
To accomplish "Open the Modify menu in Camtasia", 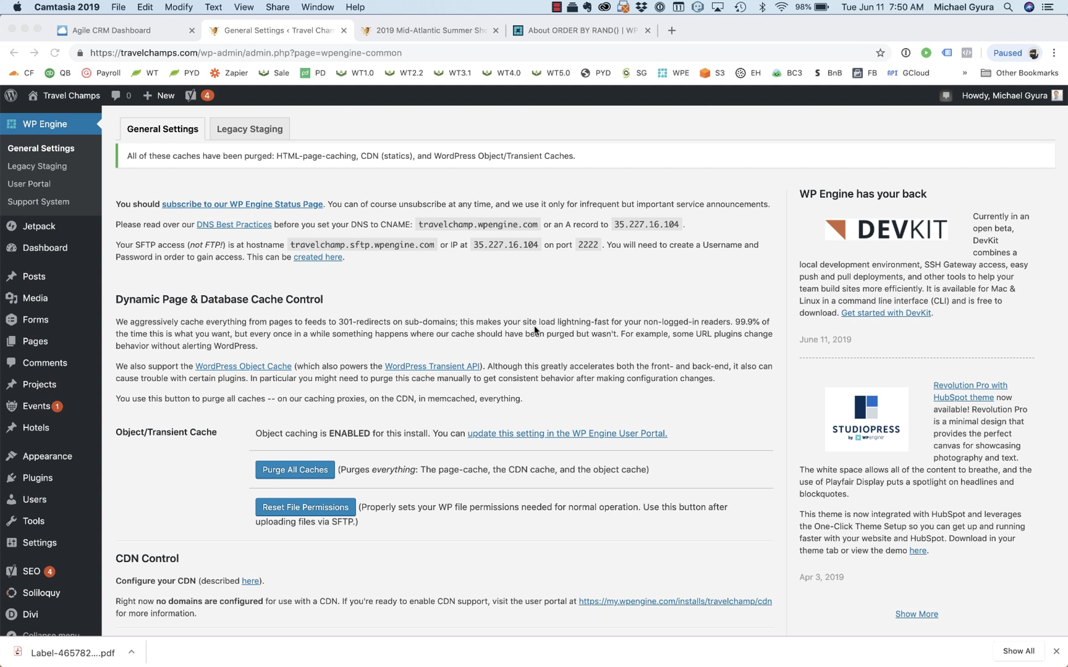I will click(178, 7).
